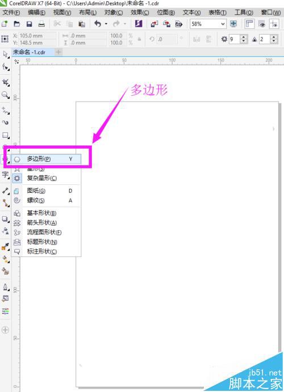This screenshot has height=392, width=284.
Task: Select the Connector tool
Action: tap(5, 203)
